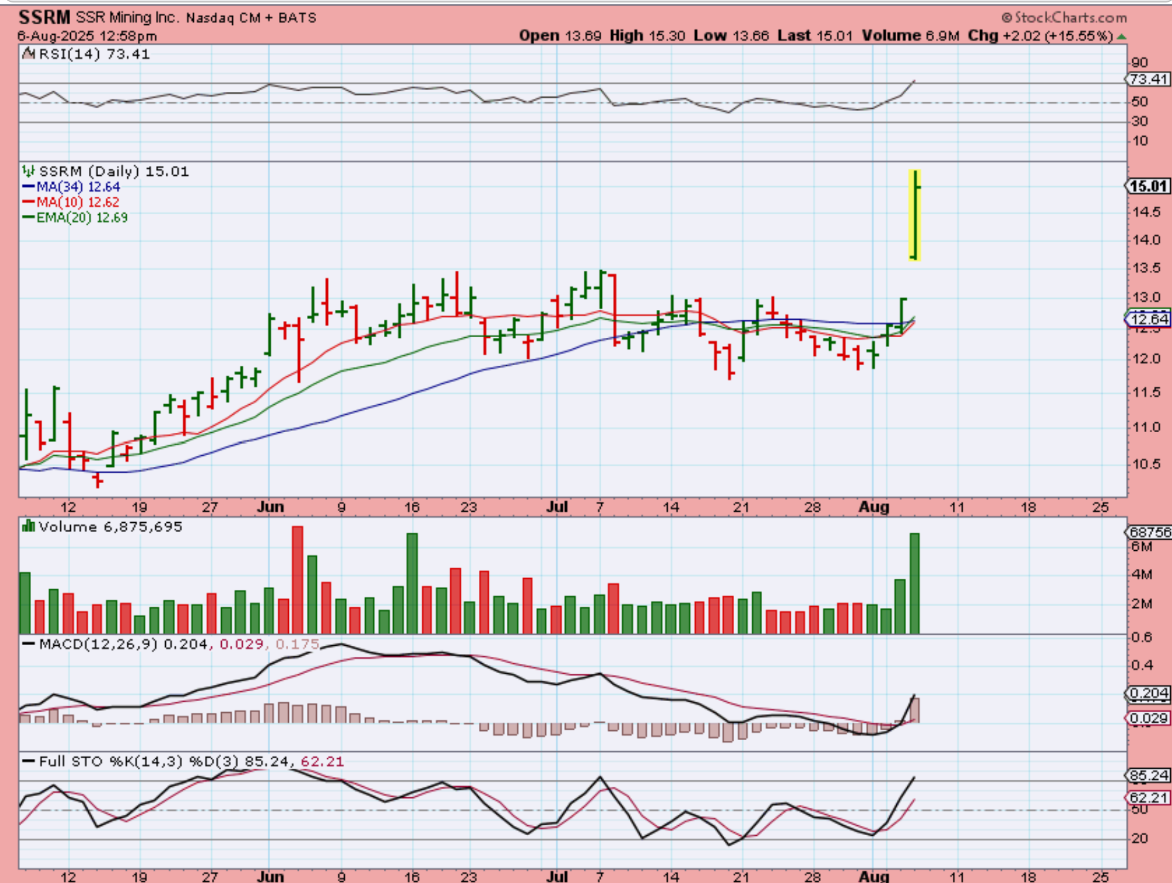Click the latest green volume bar
The width and height of the screenshot is (1172, 883).
(x=915, y=583)
